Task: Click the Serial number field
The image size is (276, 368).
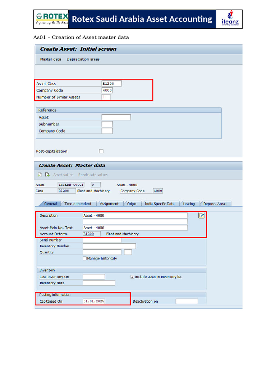Action: click(x=102, y=240)
